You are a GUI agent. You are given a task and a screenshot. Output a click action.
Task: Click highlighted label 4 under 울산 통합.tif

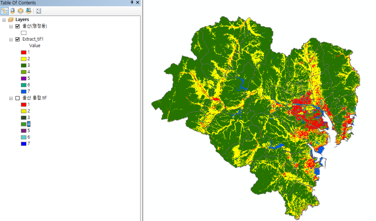(29, 124)
